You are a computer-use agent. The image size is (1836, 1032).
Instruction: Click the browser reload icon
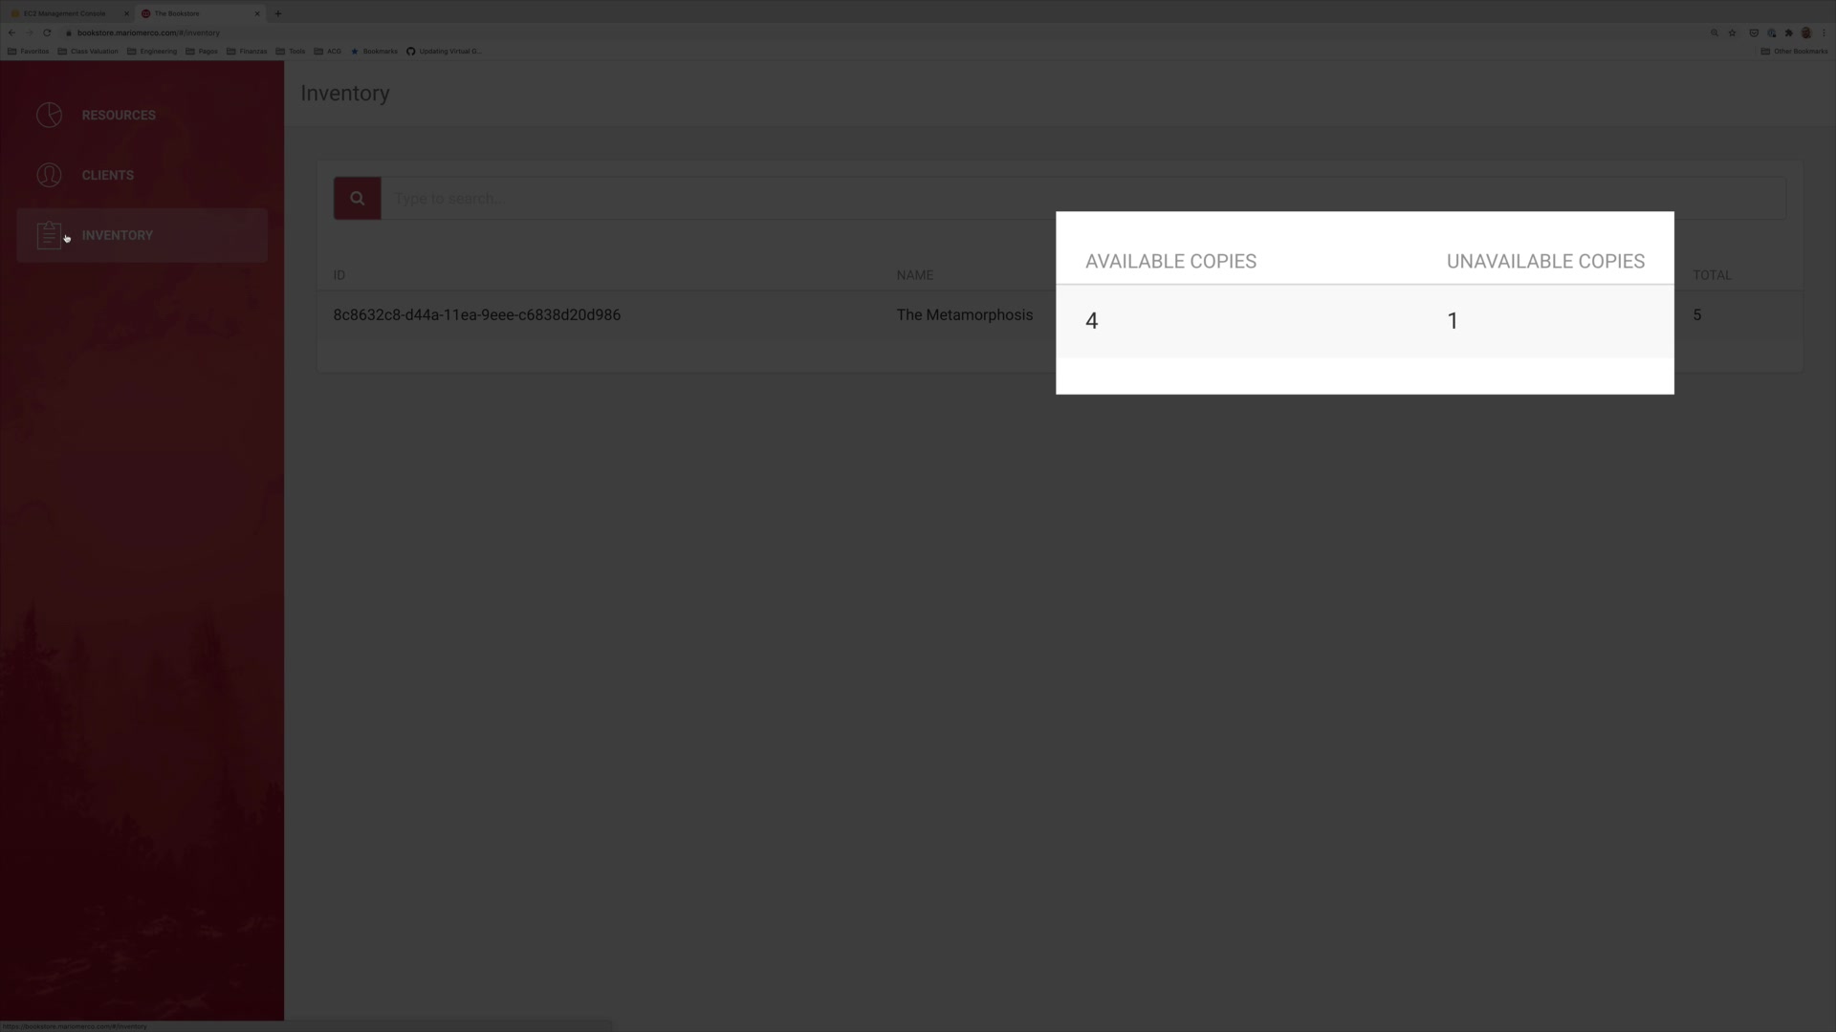47,32
